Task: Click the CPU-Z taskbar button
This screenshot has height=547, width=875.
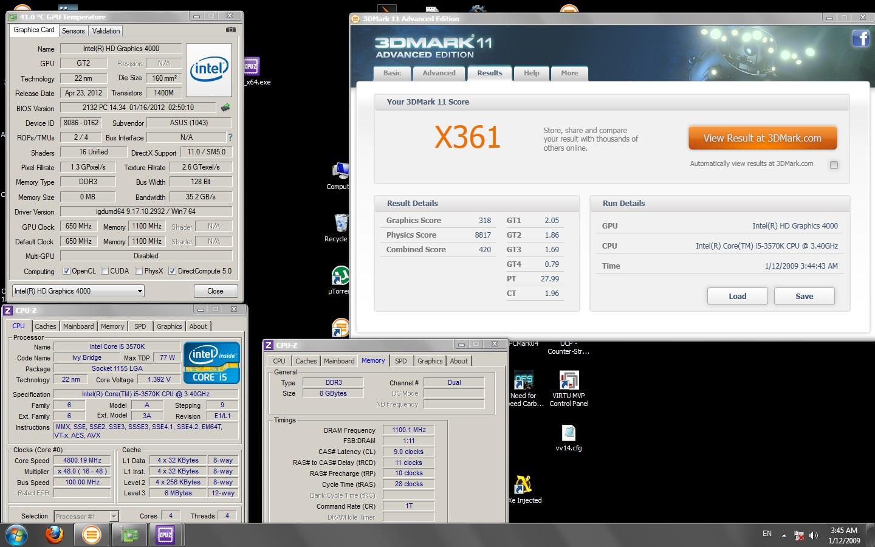Action: tap(165, 535)
